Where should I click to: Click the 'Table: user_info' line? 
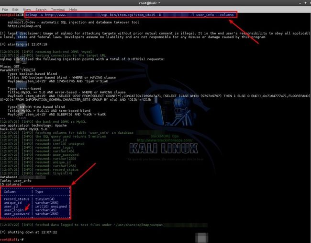[16, 181]
